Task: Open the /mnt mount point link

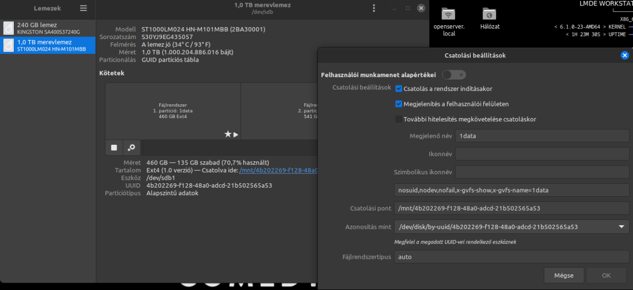Action: click(278, 170)
